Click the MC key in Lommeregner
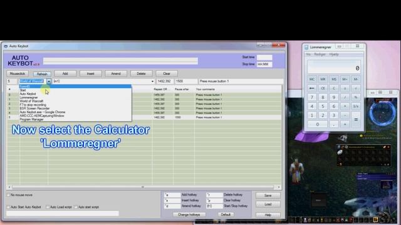The image size is (401, 225). tap(312, 79)
